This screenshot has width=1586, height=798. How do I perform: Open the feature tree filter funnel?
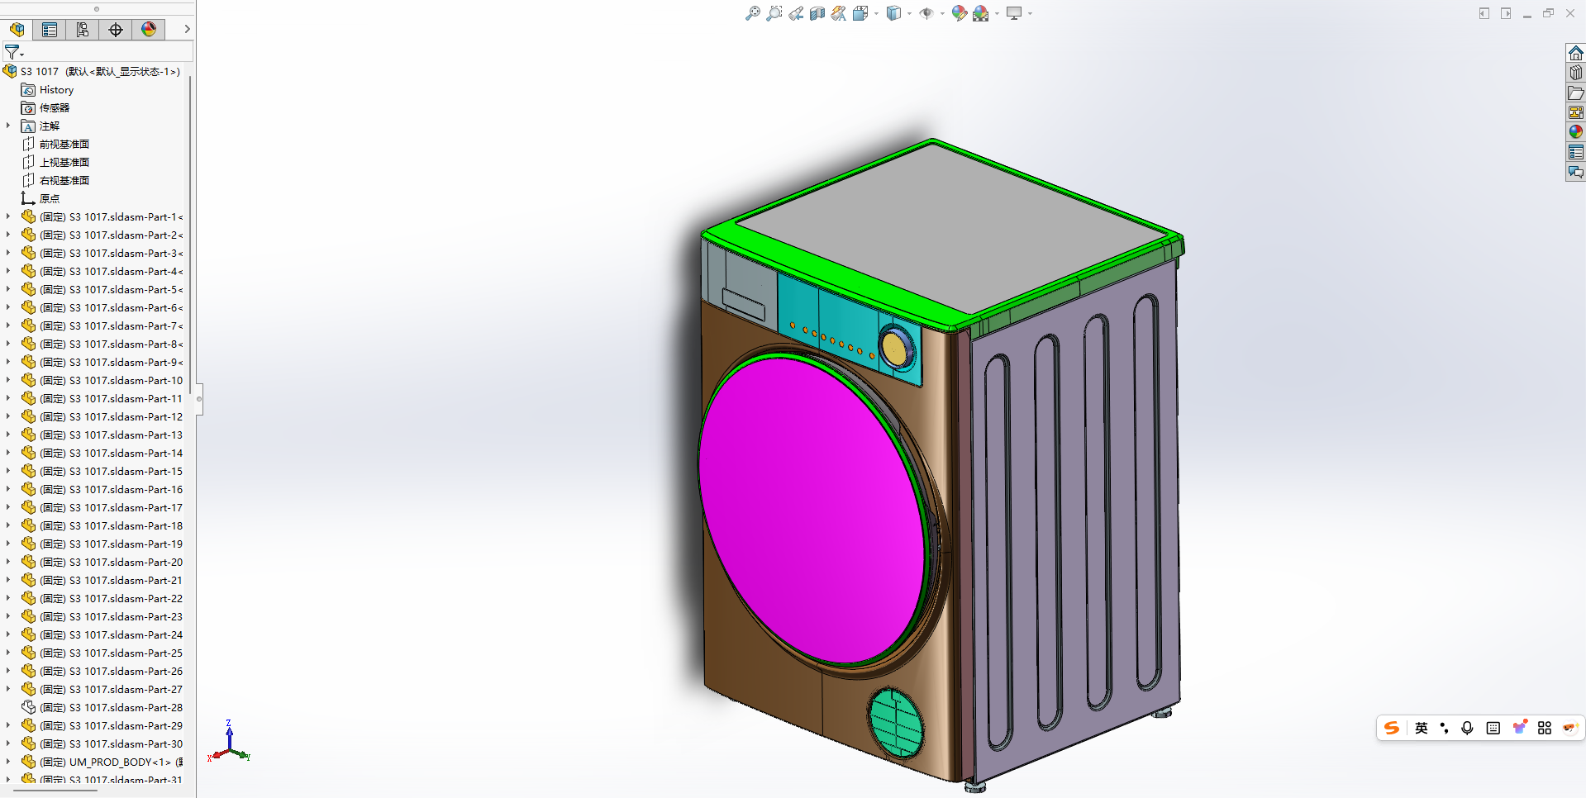[13, 52]
